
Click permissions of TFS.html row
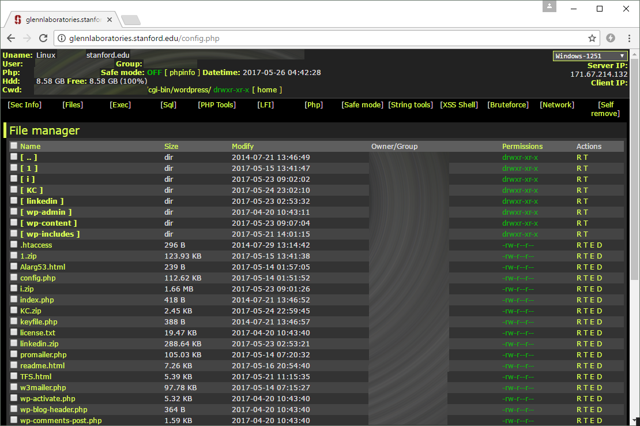(518, 376)
